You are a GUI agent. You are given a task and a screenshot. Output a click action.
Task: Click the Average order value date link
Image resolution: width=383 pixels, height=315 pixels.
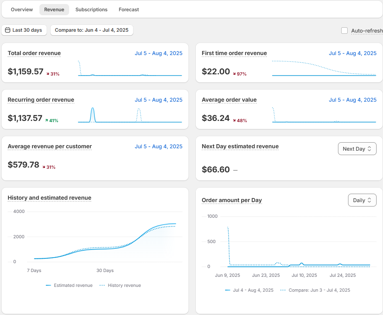coord(352,100)
